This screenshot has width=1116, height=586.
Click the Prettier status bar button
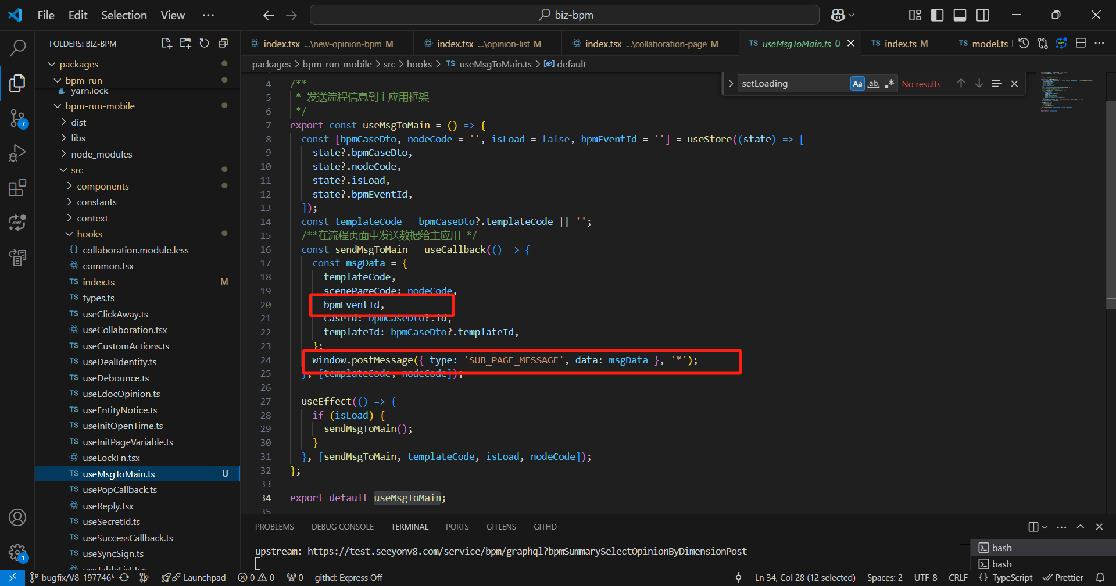1063,577
